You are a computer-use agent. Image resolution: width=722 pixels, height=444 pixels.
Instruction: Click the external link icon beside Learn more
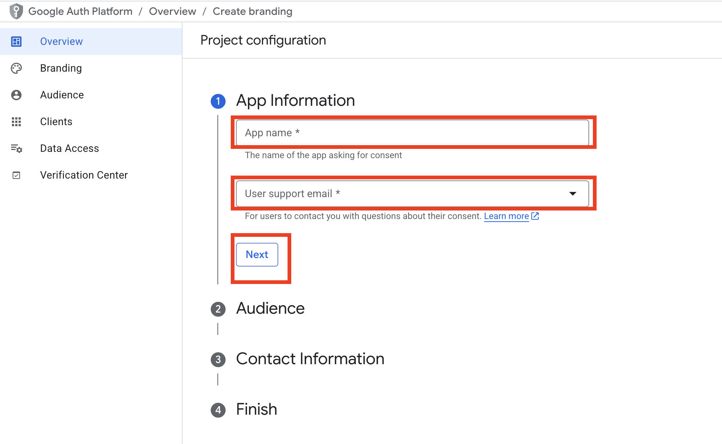535,216
